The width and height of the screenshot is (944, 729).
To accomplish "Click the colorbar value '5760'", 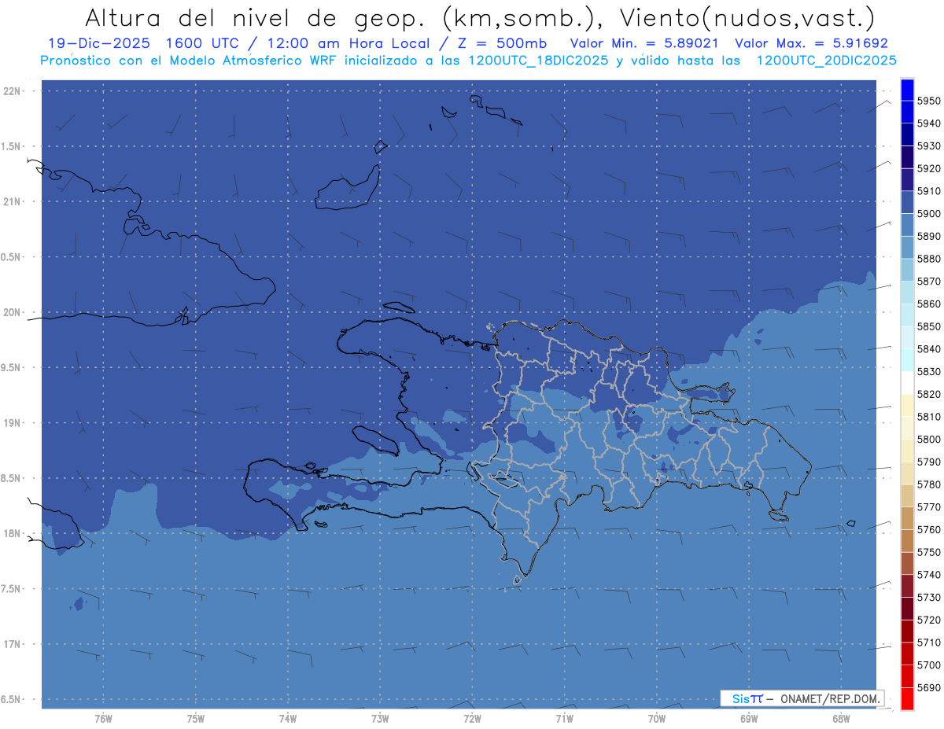I will click(927, 529).
